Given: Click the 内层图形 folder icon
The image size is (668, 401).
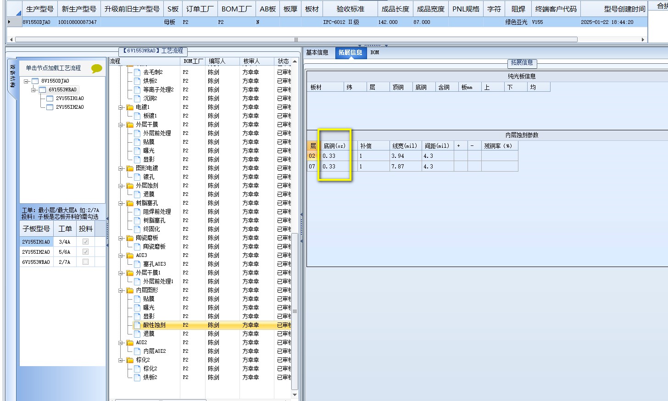Looking at the screenshot, I should point(130,290).
